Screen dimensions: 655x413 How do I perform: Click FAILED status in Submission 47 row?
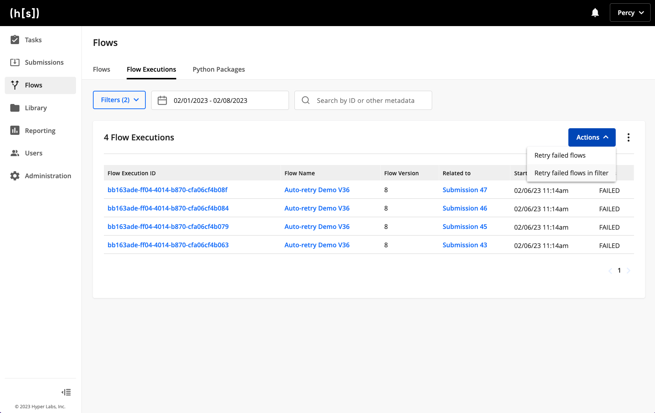(x=609, y=191)
